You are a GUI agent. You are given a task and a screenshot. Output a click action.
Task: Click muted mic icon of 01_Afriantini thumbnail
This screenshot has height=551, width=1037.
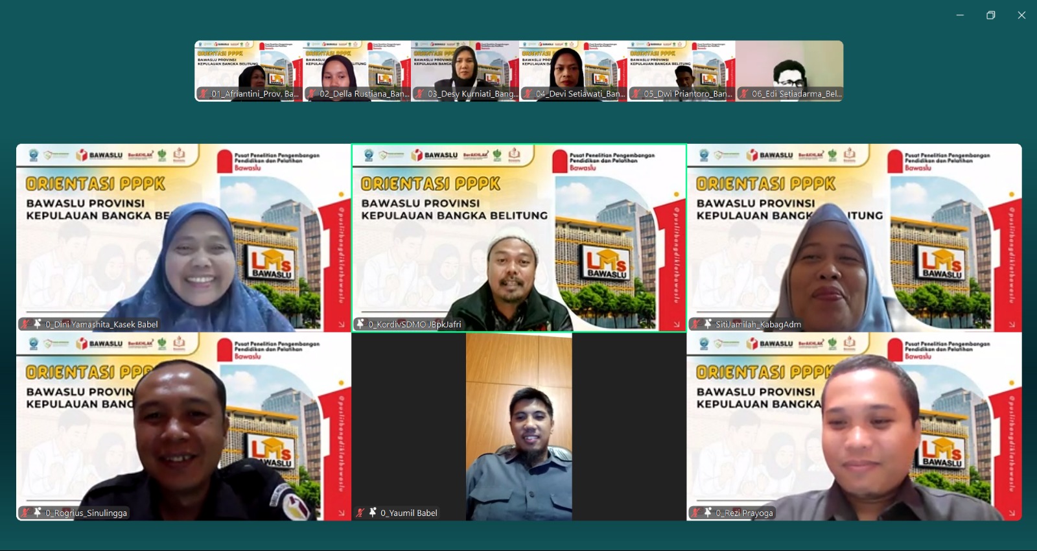click(204, 94)
